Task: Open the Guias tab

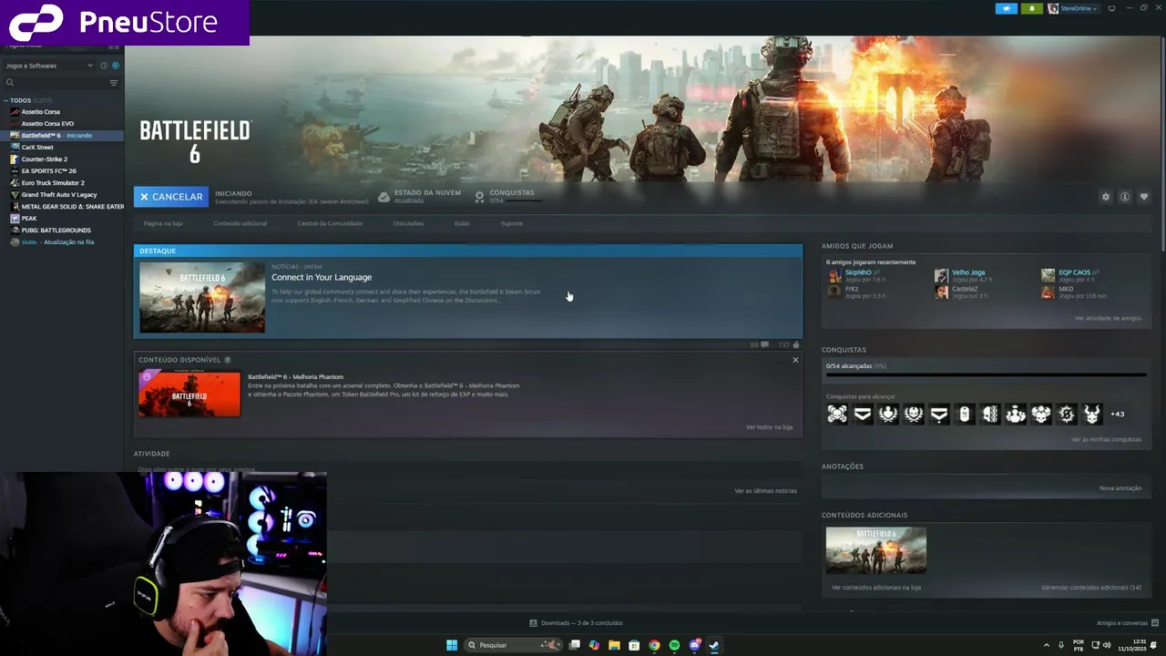Action: point(462,223)
